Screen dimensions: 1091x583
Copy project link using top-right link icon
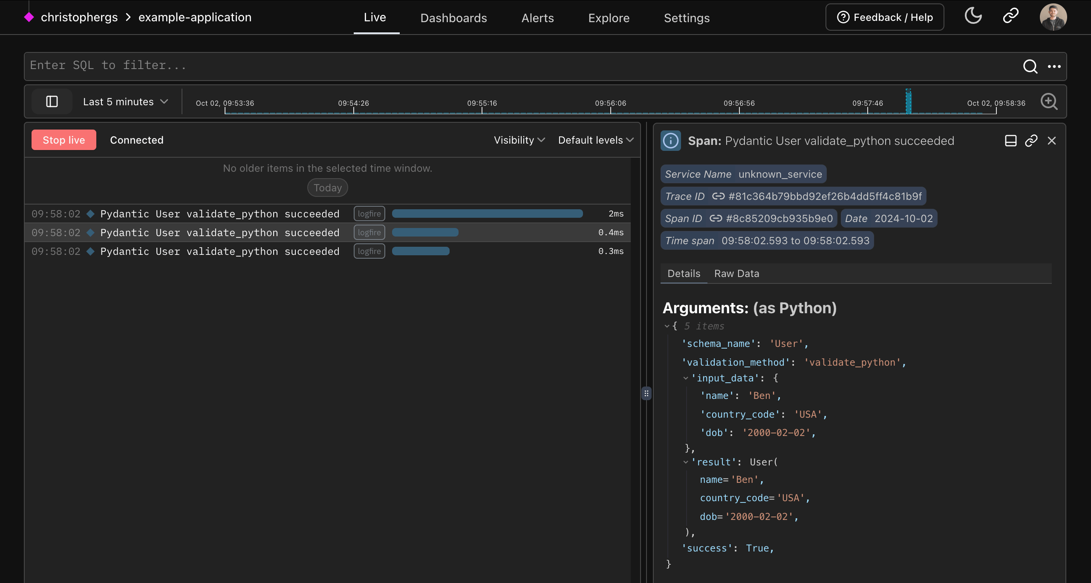[1010, 15]
